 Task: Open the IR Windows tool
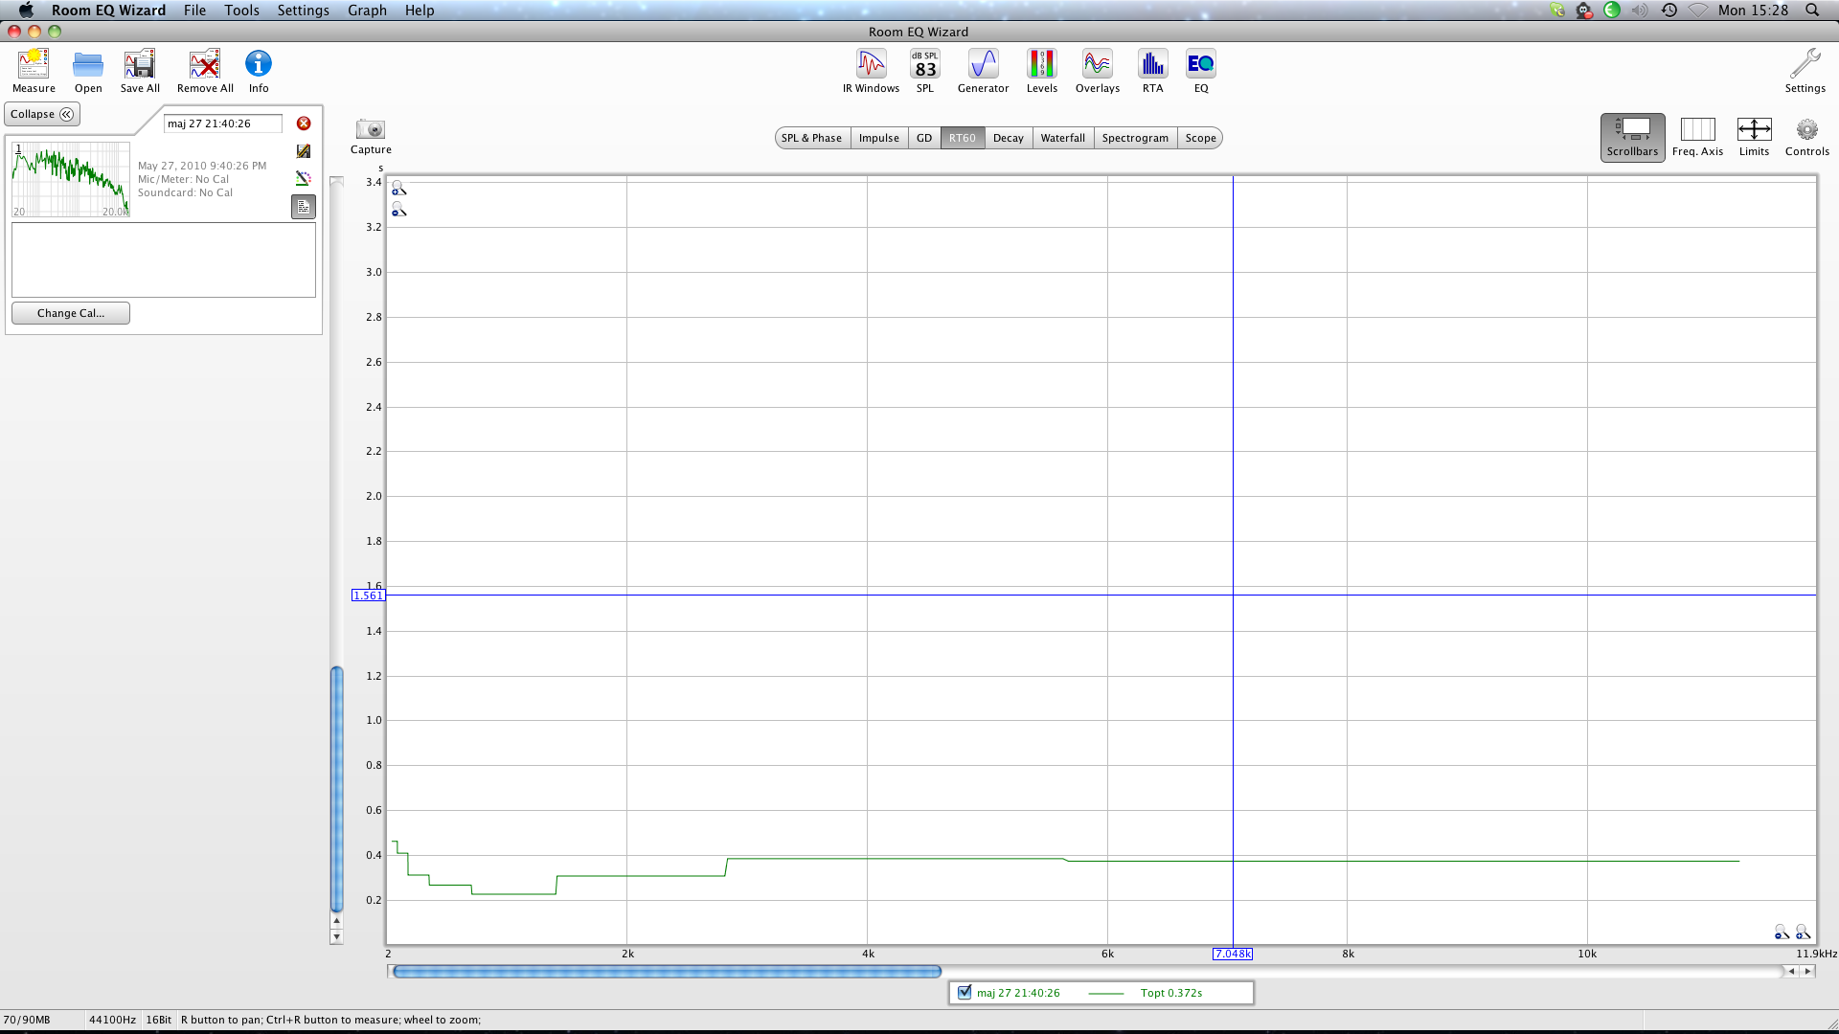pos(871,65)
